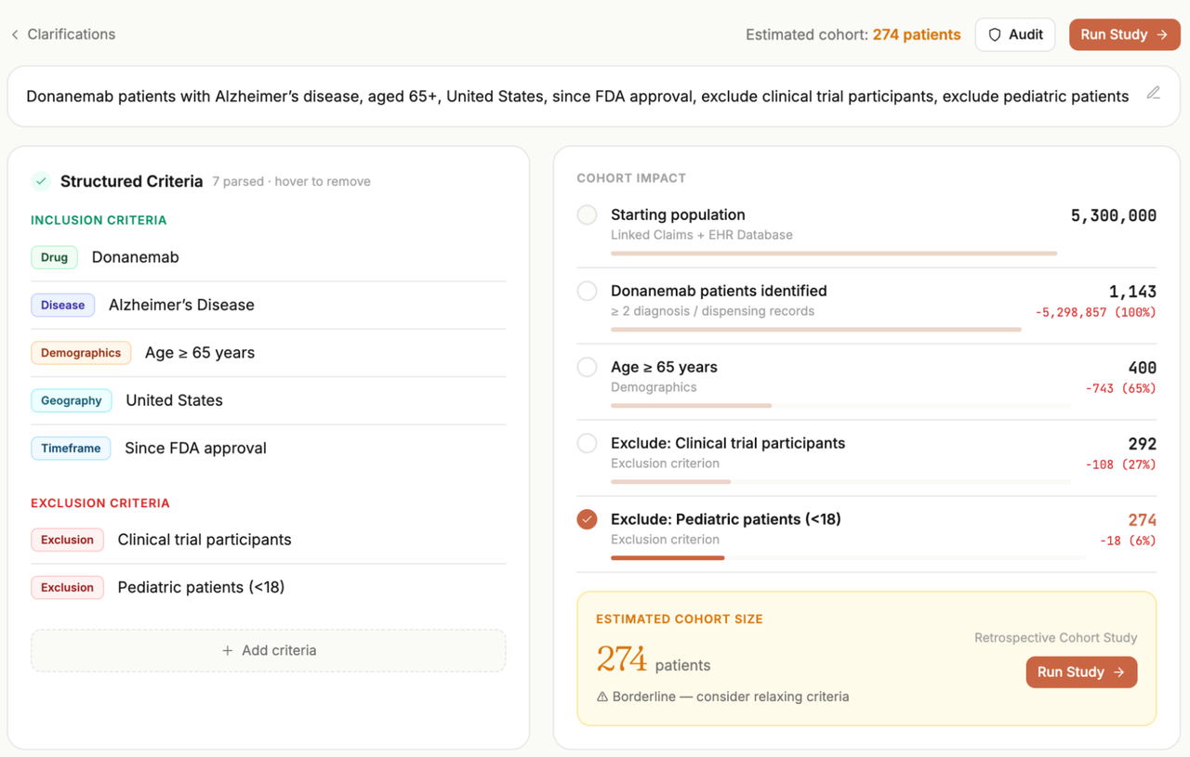Screen dimensions: 1190x757
Task: Click 'Pediatric patients (<18)' in Exclusion Criteria
Action: click(201, 587)
